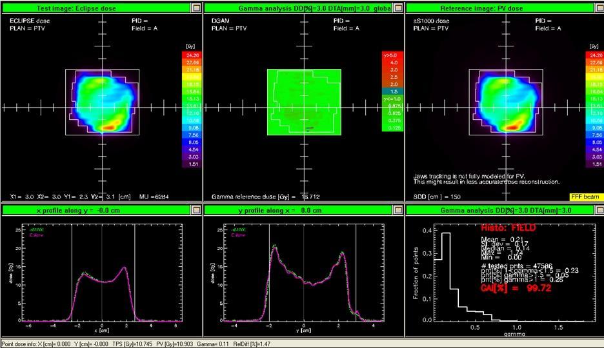Select the x profile along y title bar
The height and width of the screenshot is (348, 604).
(96, 210)
